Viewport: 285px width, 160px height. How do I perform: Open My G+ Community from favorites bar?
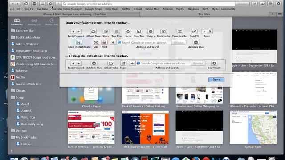point(224,9)
